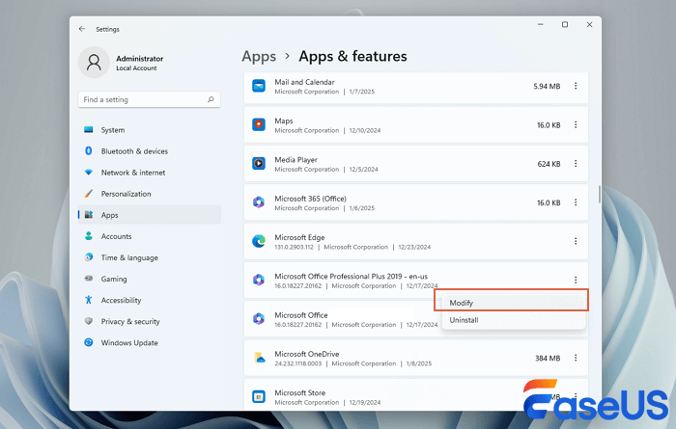The height and width of the screenshot is (429, 676).
Task: Click the Maps app icon
Action: coord(259,124)
